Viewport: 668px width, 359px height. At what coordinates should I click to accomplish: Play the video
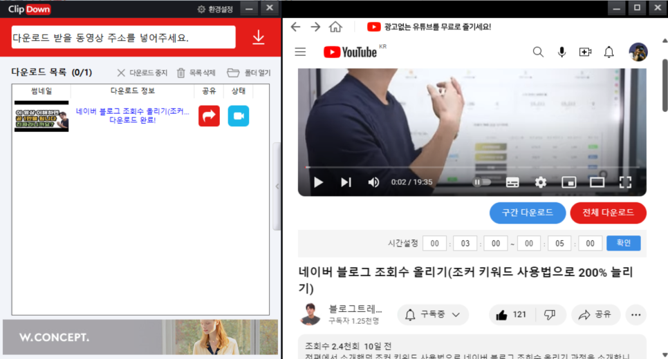[318, 182]
